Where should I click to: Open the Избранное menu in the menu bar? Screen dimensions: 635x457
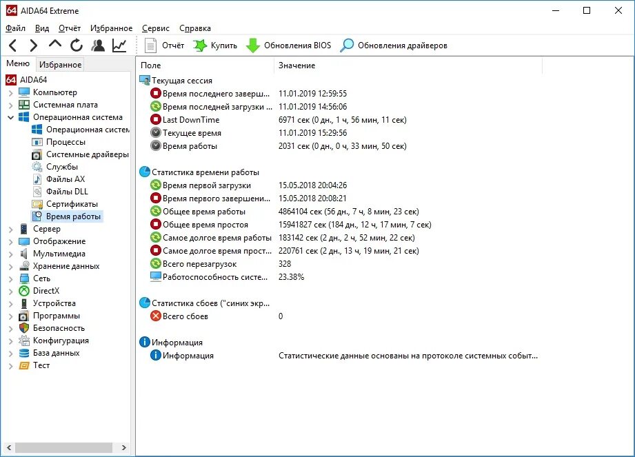(x=111, y=28)
